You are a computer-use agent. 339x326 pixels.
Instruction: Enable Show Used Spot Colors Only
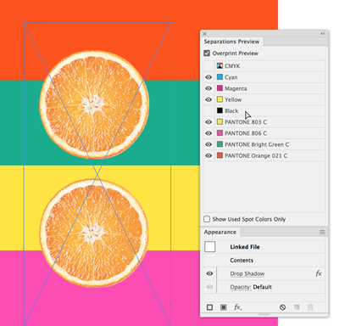click(207, 219)
